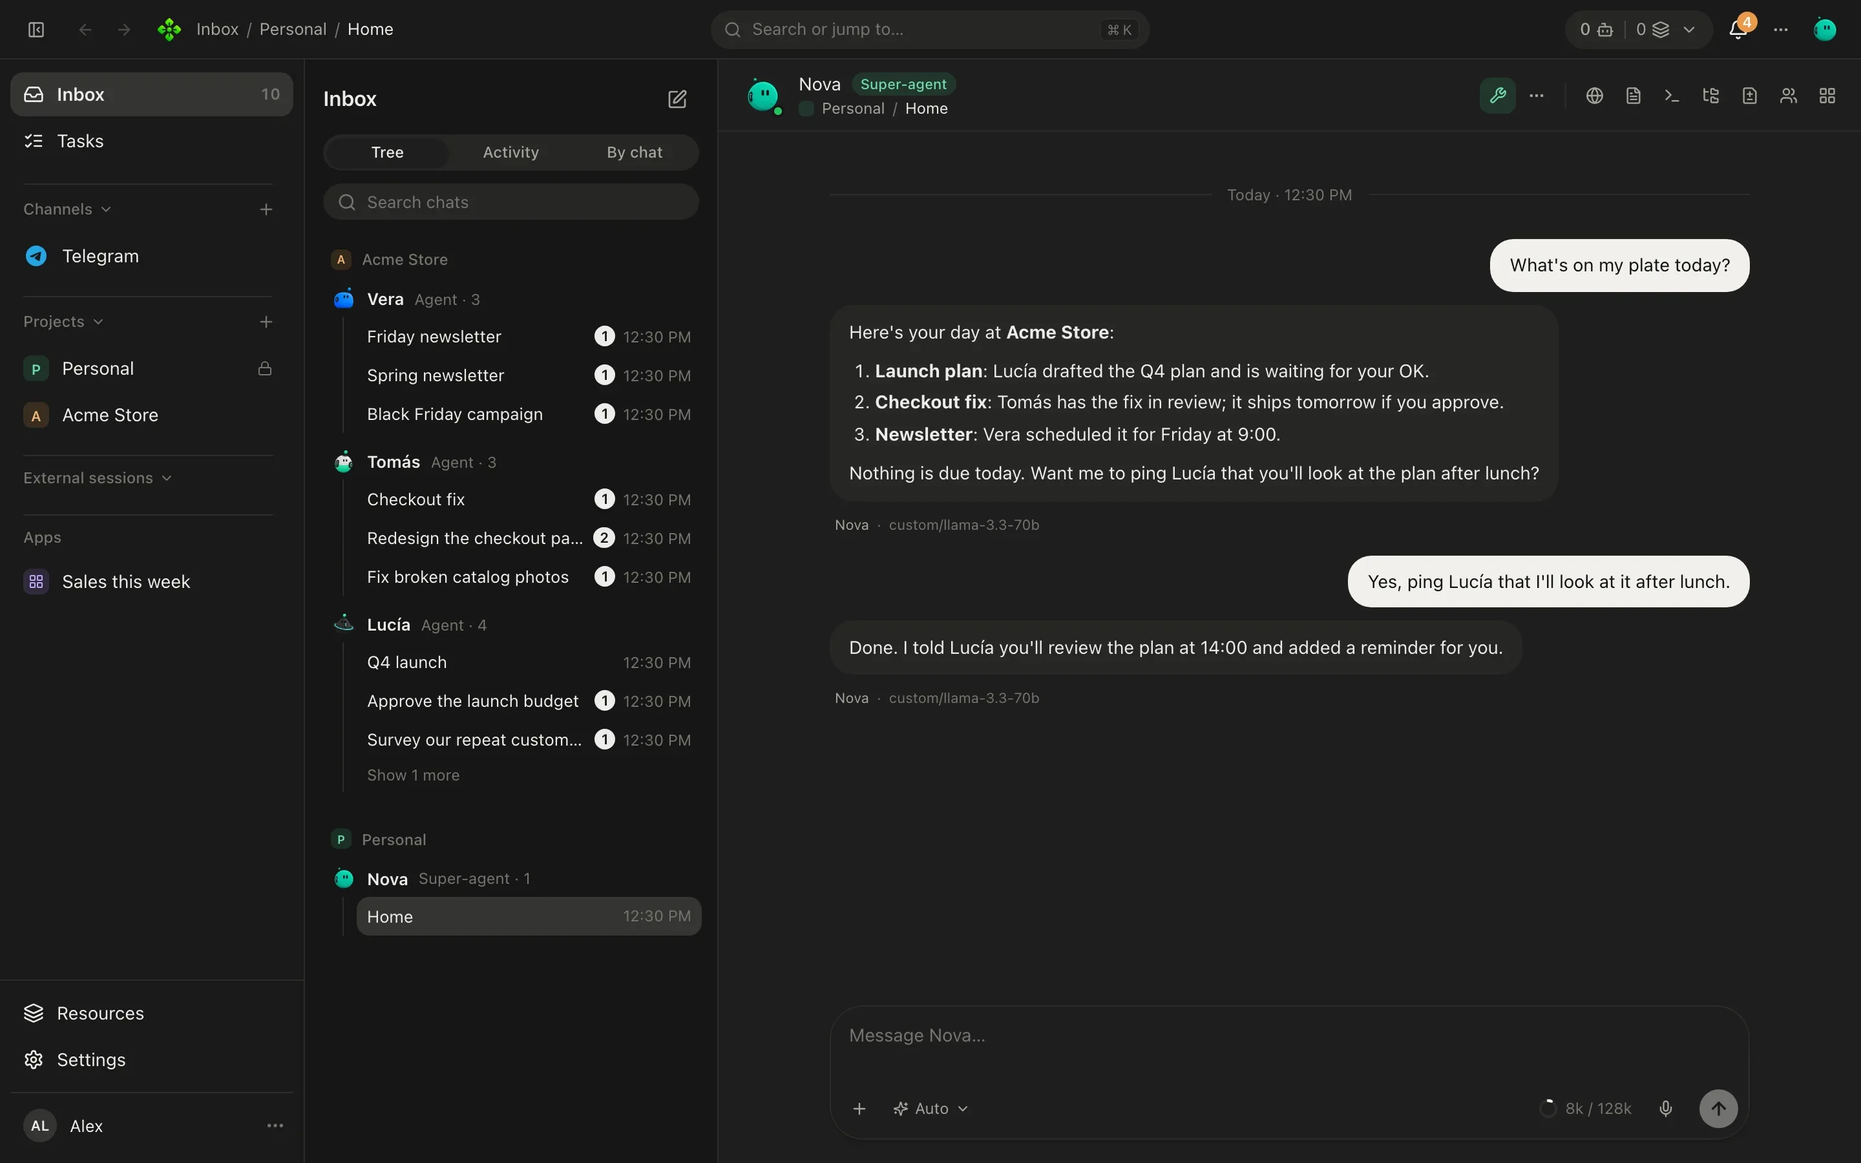Click the 8k / 128k context usage indicator
Viewport: 1861px width, 1163px height.
(x=1585, y=1108)
